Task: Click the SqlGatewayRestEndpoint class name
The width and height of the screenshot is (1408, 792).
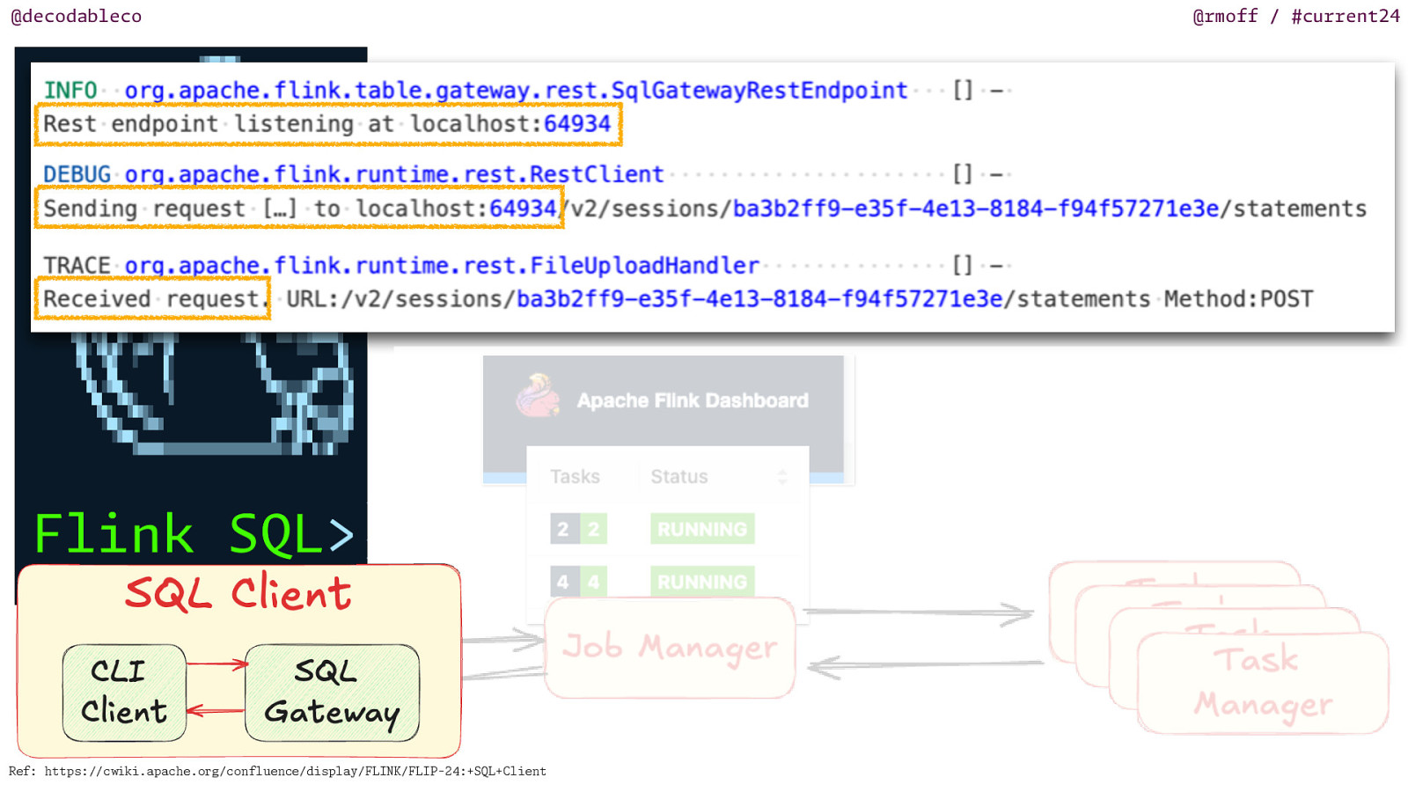Action: [759, 91]
